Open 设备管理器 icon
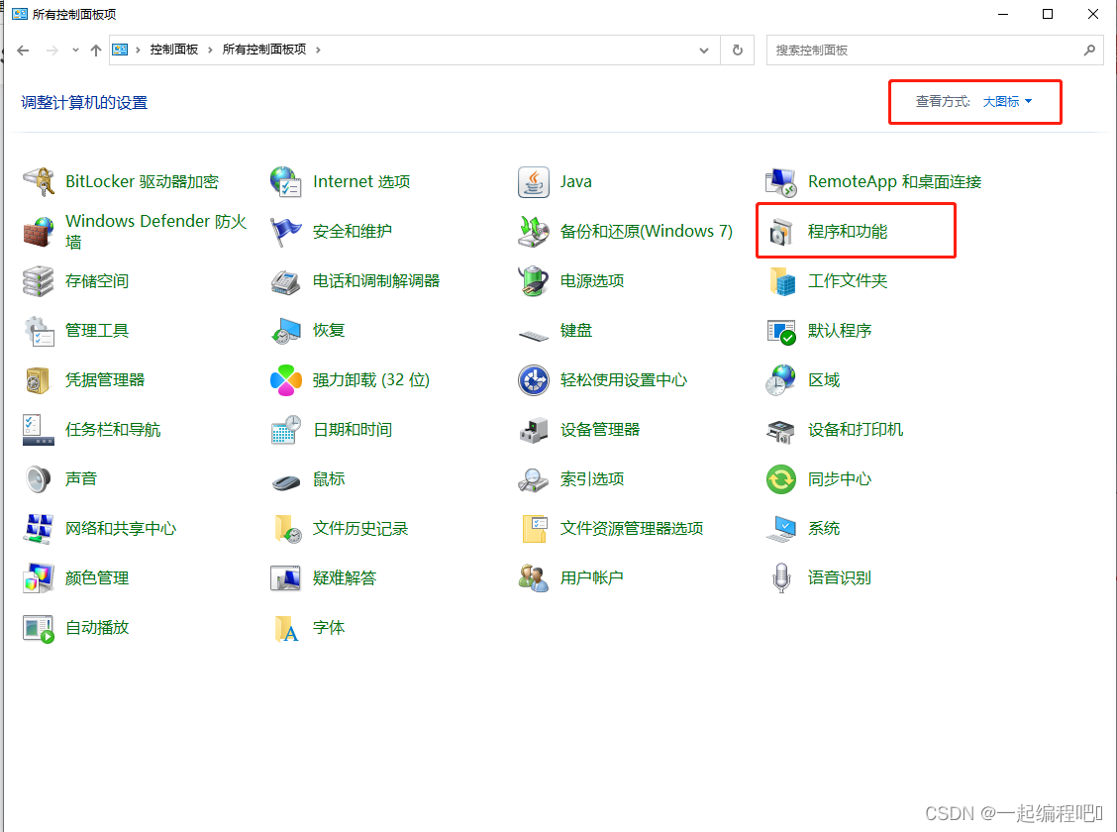The height and width of the screenshot is (832, 1117). pos(534,430)
